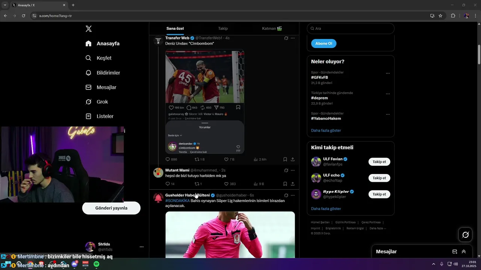The height and width of the screenshot is (270, 481).
Task: Bookmark the Mutant Mami post
Action: tap(285, 184)
